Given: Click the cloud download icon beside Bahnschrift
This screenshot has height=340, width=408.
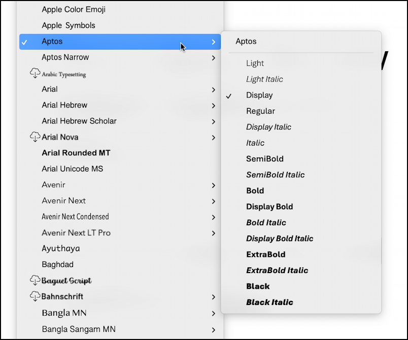Looking at the screenshot, I should click(x=35, y=296).
